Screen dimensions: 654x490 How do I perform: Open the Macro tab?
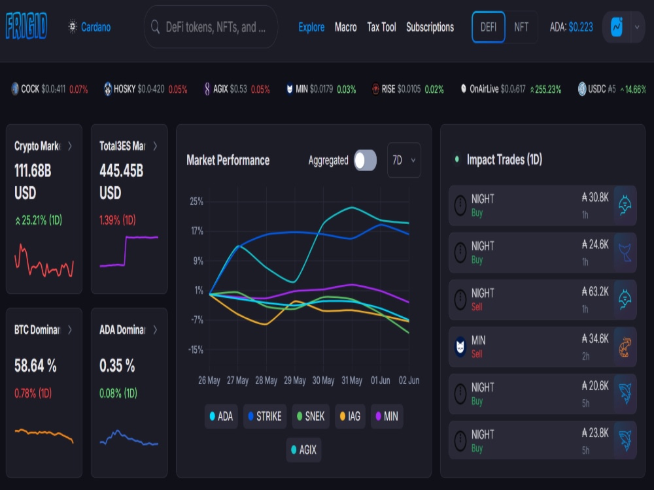346,27
